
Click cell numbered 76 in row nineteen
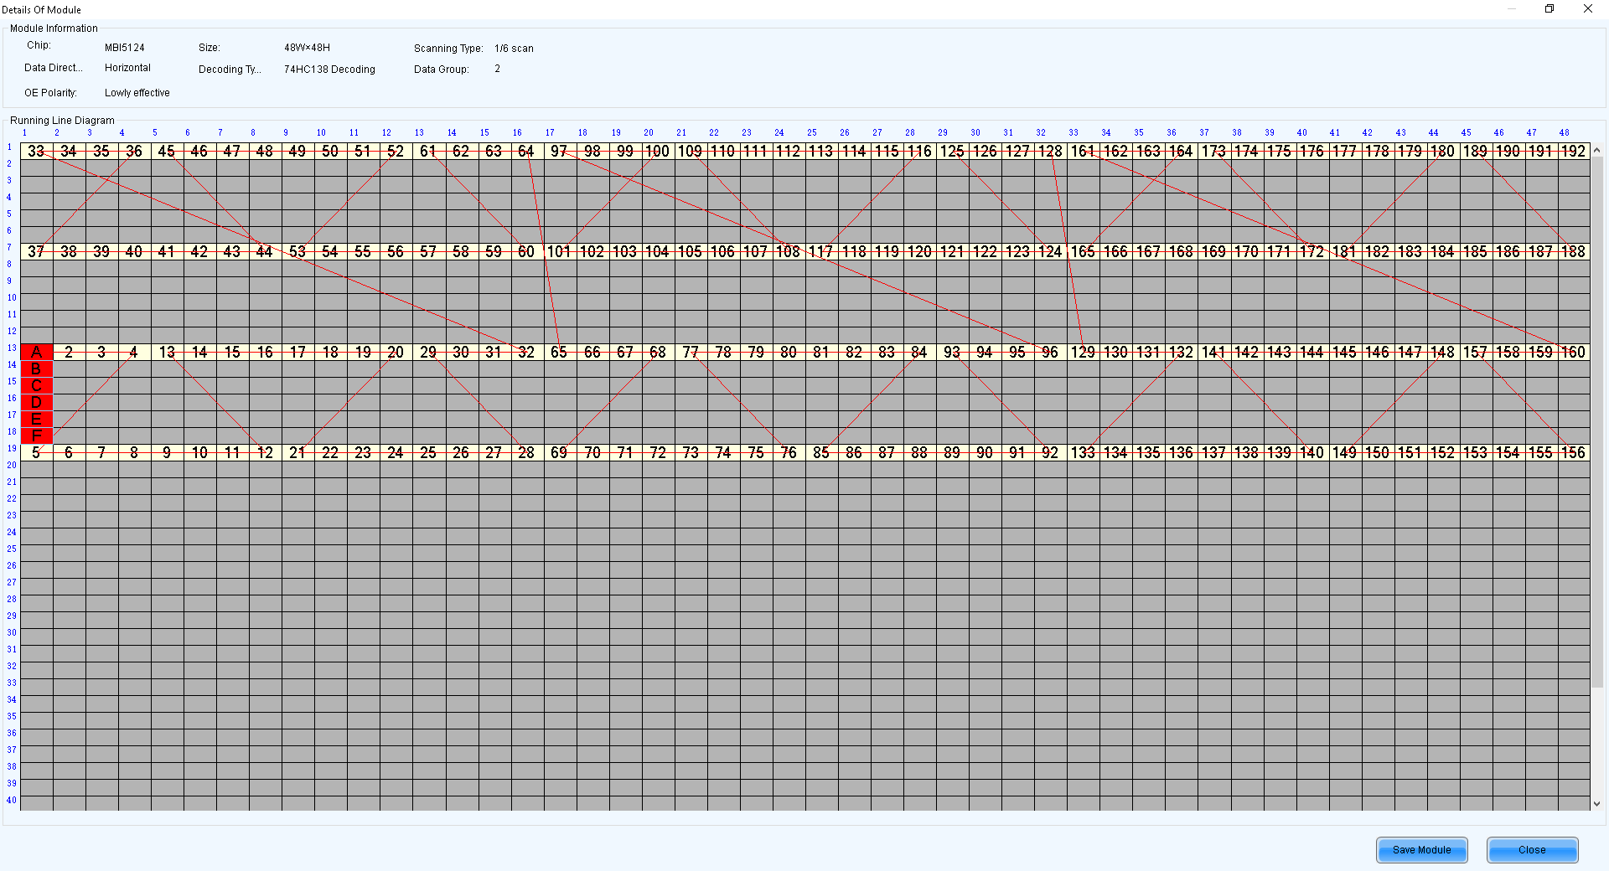pyautogui.click(x=789, y=452)
